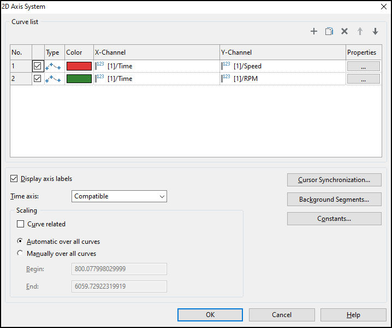The width and height of the screenshot is (392, 328).
Task: Enable Curve related scaling checkbox
Action: tap(21, 224)
